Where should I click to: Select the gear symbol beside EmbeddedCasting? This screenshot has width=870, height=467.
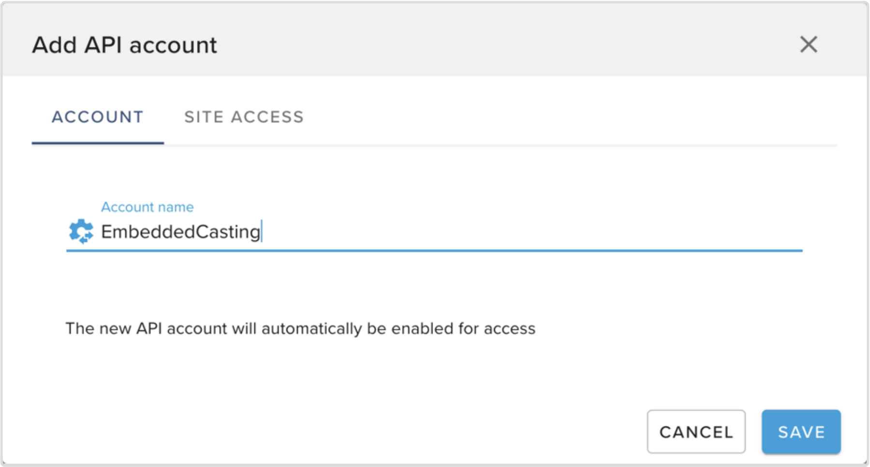[82, 232]
